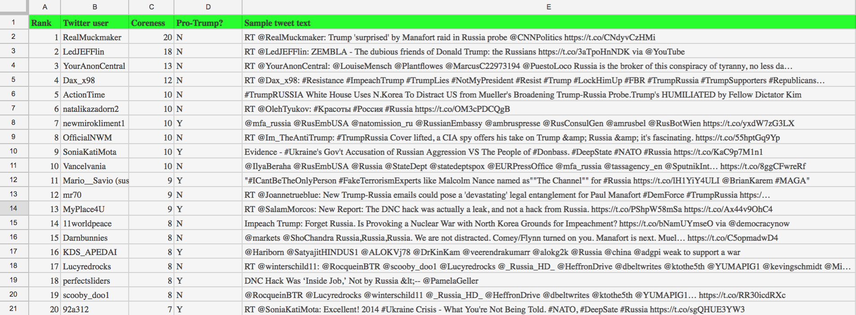Screen dimensions: 856x315
Task: Select the 'Pro-Trump?' header cell
Action: [x=208, y=23]
